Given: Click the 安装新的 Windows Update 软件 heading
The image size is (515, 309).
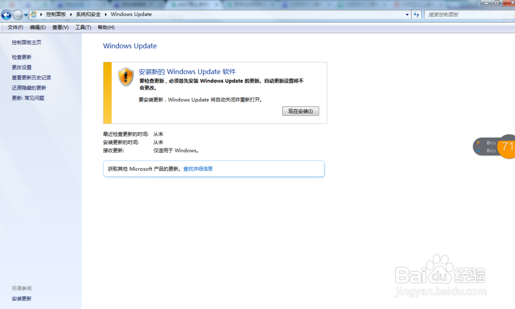Looking at the screenshot, I should point(187,72).
